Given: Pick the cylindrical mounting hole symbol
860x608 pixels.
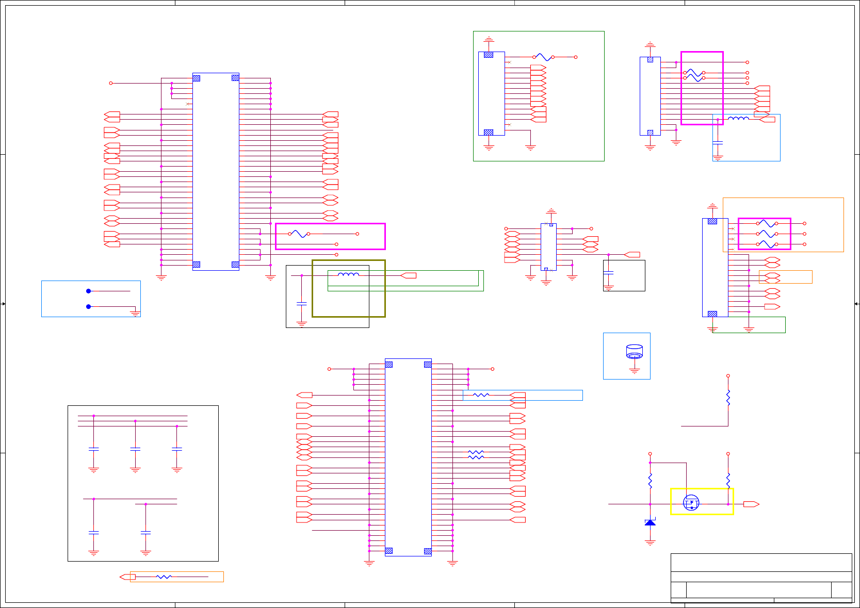Looking at the screenshot, I should (635, 351).
